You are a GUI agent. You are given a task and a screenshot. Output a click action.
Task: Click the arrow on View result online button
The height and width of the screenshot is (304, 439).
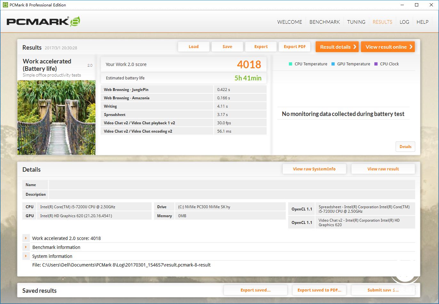click(x=411, y=47)
